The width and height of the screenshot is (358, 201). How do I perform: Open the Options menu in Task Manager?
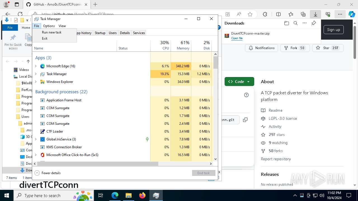pos(49,26)
